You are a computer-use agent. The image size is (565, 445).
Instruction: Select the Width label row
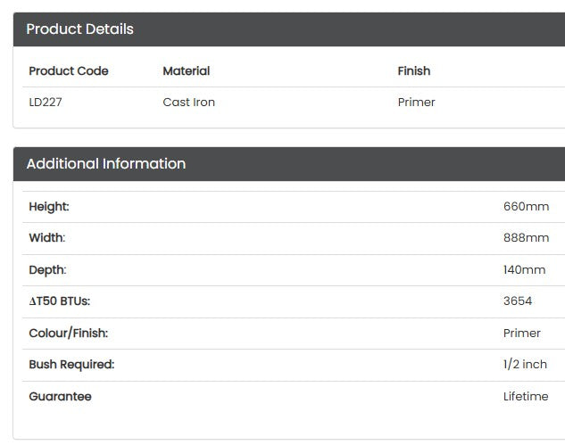tap(294, 238)
